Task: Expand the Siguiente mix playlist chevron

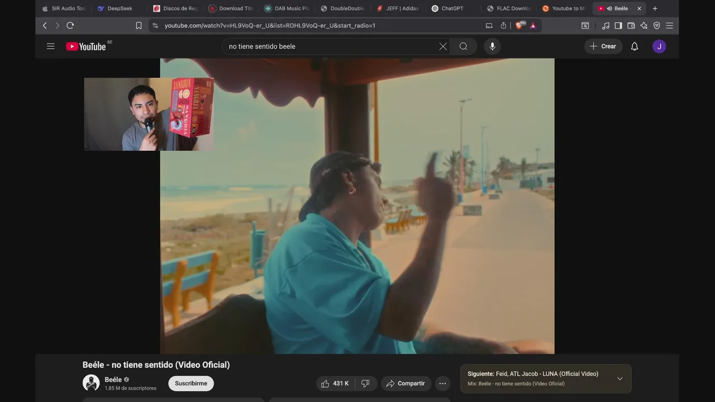Action: pos(619,379)
